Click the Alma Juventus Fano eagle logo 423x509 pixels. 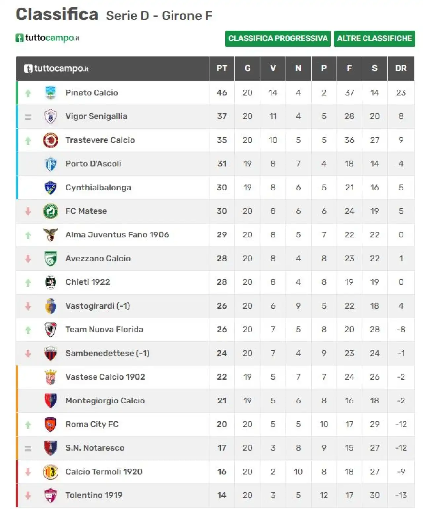tap(50, 234)
